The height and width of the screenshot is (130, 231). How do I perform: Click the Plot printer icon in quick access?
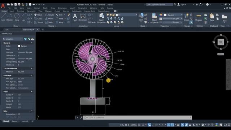point(30,5)
